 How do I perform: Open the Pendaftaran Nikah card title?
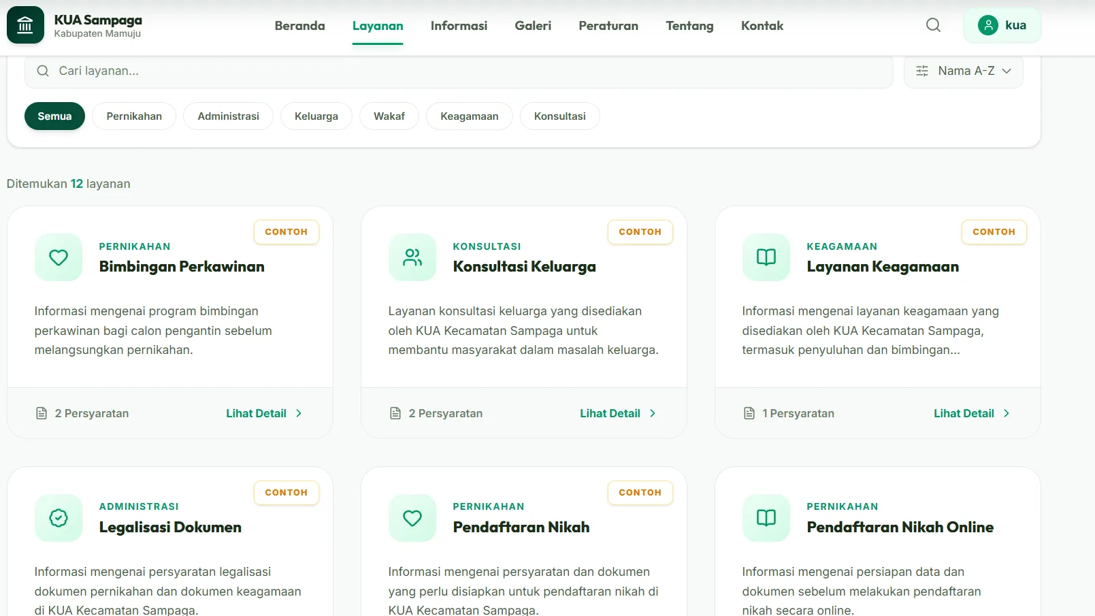pos(521,528)
